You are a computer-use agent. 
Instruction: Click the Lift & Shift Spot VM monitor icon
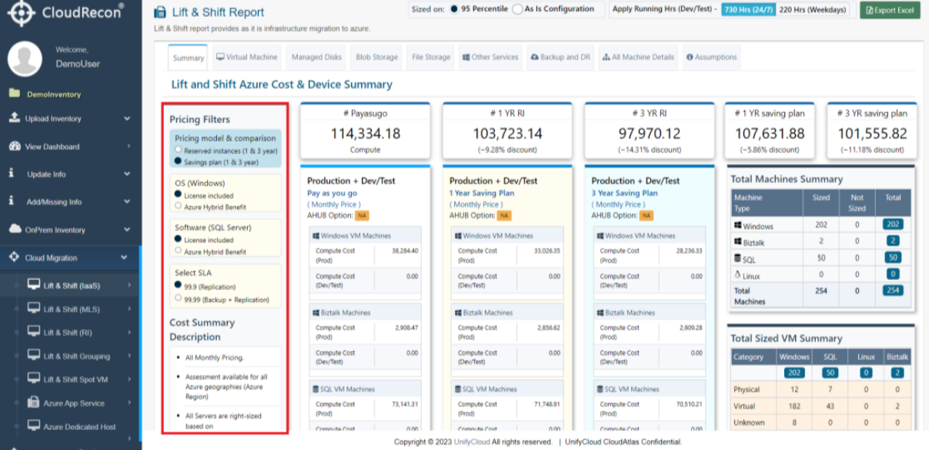[x=34, y=378]
